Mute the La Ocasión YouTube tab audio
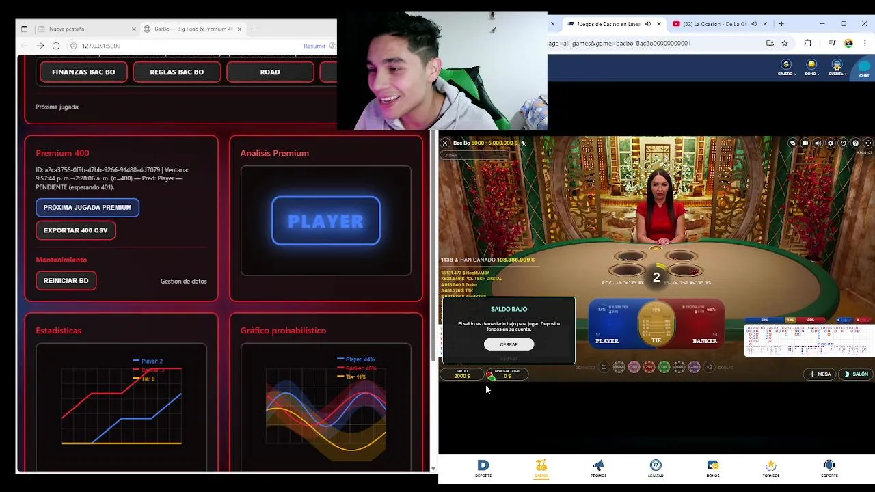The image size is (875, 492). (754, 24)
